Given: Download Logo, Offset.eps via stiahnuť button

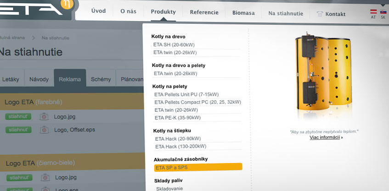Looking at the screenshot, I should point(18,130).
